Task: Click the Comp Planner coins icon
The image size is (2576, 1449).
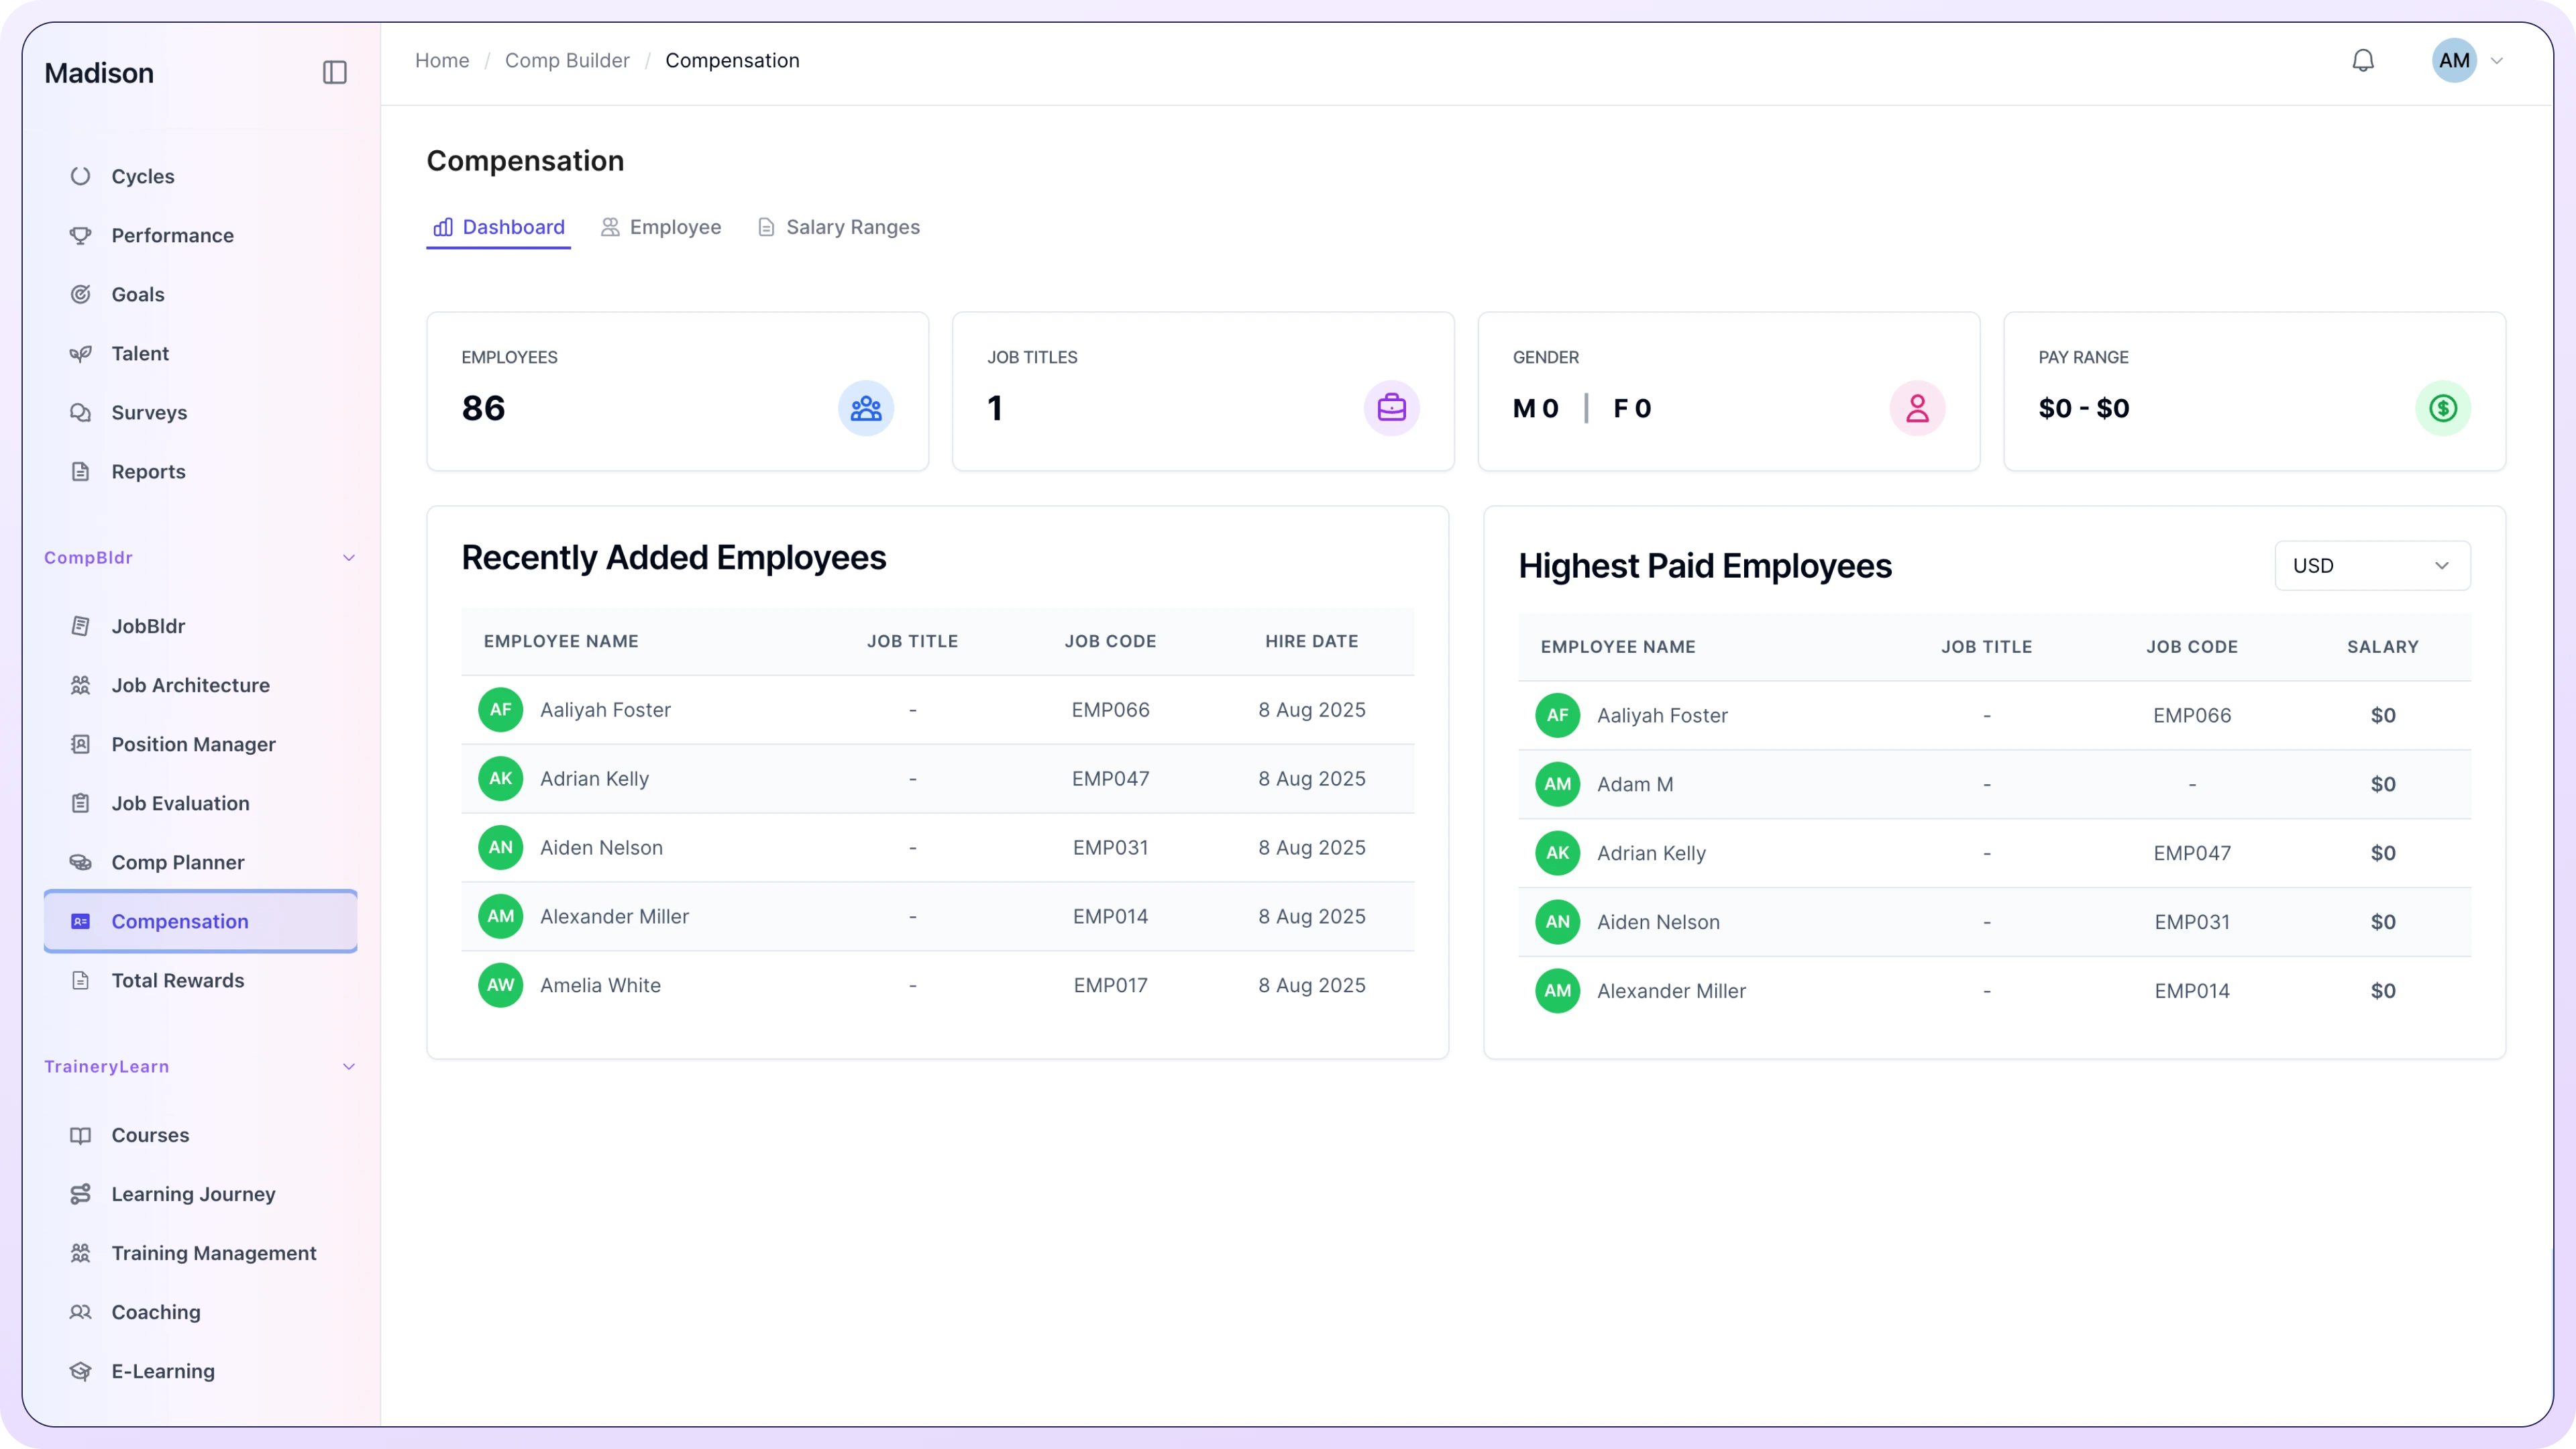Action: click(81, 862)
